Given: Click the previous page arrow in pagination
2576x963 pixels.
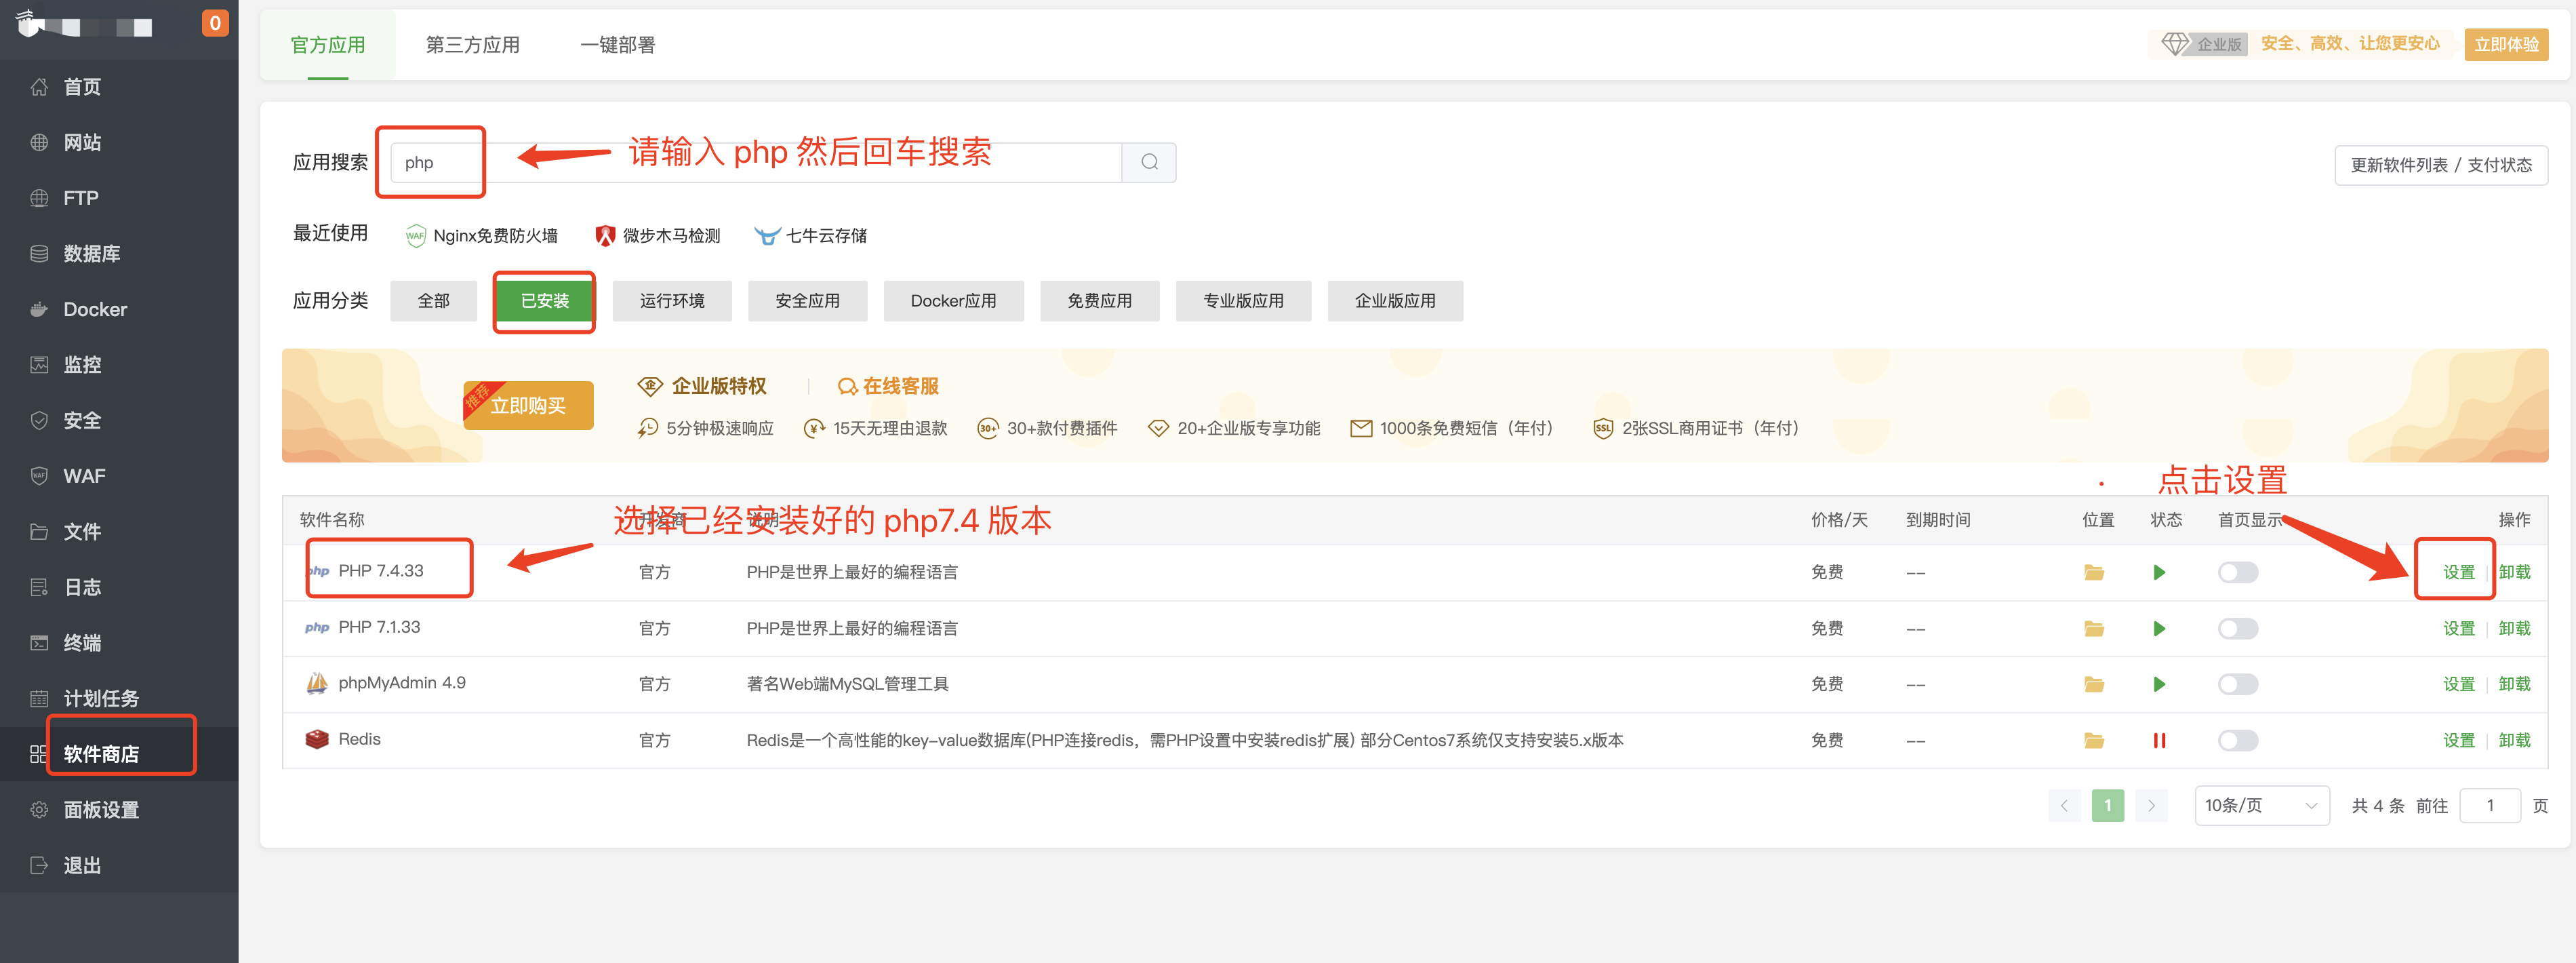Looking at the screenshot, I should click(x=2063, y=805).
